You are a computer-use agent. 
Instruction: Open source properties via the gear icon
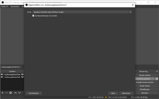click(11, 93)
